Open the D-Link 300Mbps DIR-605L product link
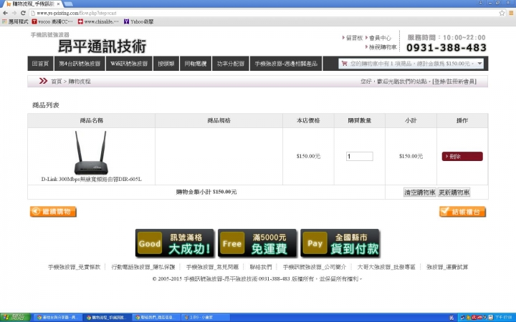 click(x=91, y=180)
